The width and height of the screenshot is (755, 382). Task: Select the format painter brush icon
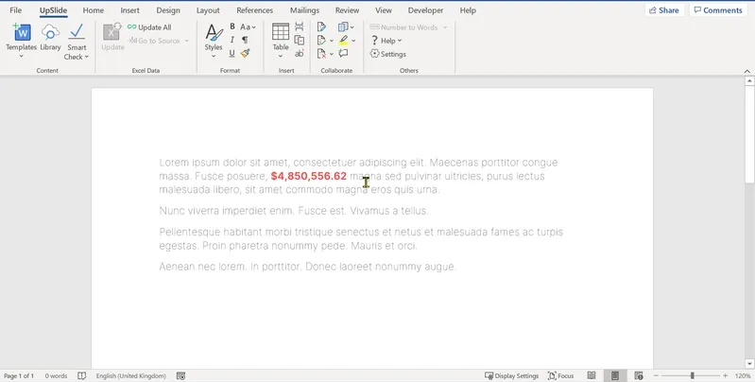(x=245, y=54)
